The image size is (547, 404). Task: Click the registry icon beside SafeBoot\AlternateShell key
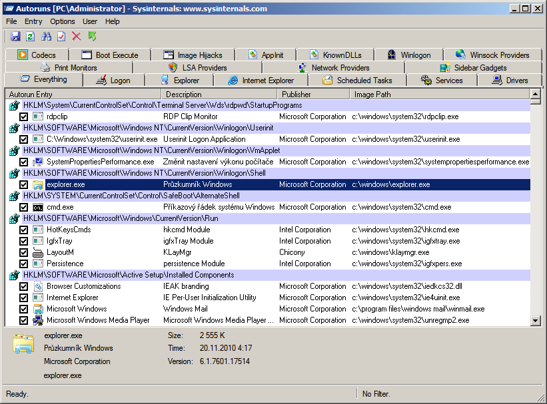pyautogui.click(x=14, y=196)
